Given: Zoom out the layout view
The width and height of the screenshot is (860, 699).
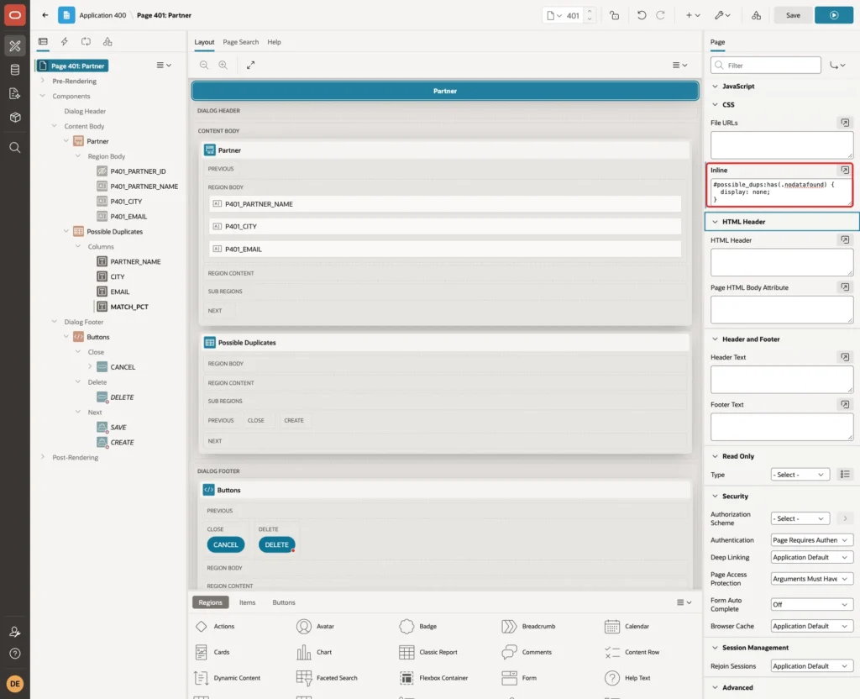Looking at the screenshot, I should point(204,65).
